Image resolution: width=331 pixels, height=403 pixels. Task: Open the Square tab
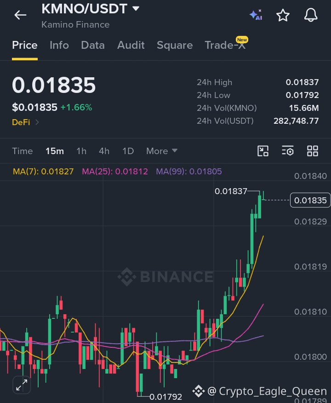point(175,45)
